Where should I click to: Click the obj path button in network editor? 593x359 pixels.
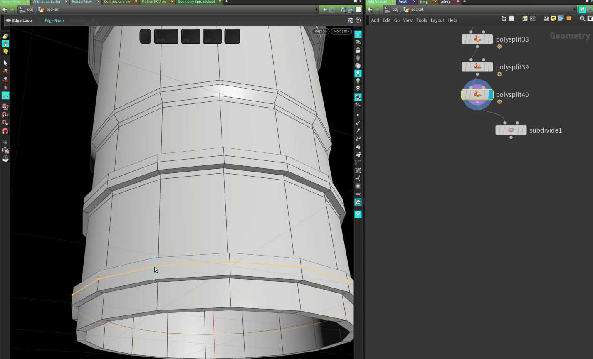tap(395, 10)
